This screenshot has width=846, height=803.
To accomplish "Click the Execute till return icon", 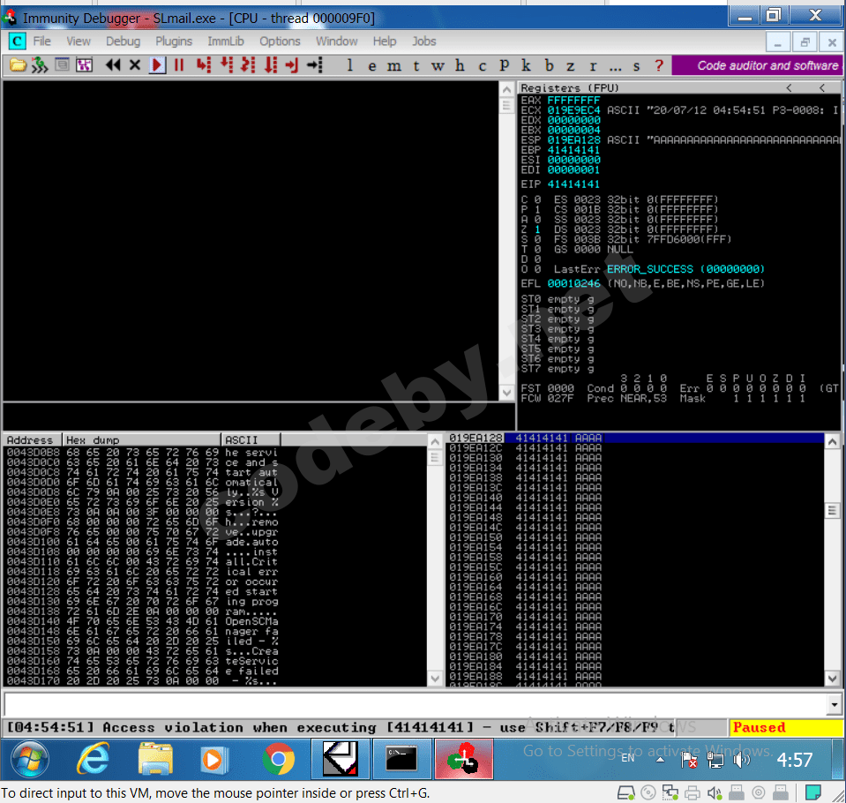I will coord(292,65).
